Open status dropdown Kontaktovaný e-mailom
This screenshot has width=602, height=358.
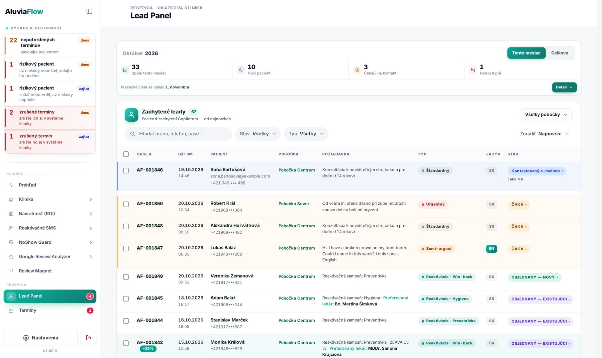click(537, 171)
